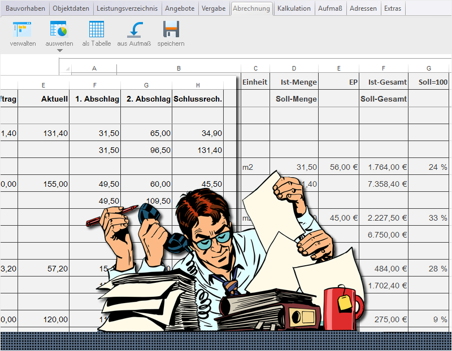The width and height of the screenshot is (452, 351).
Task: Expand the auswerten dropdown arrow
Action: click(59, 50)
